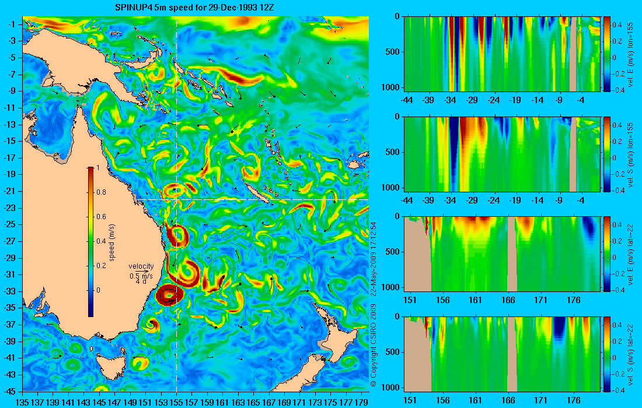Click the "vel. E (m/s) lon=155" panel label
Viewport: 642px width, 408px height.
(630, 54)
